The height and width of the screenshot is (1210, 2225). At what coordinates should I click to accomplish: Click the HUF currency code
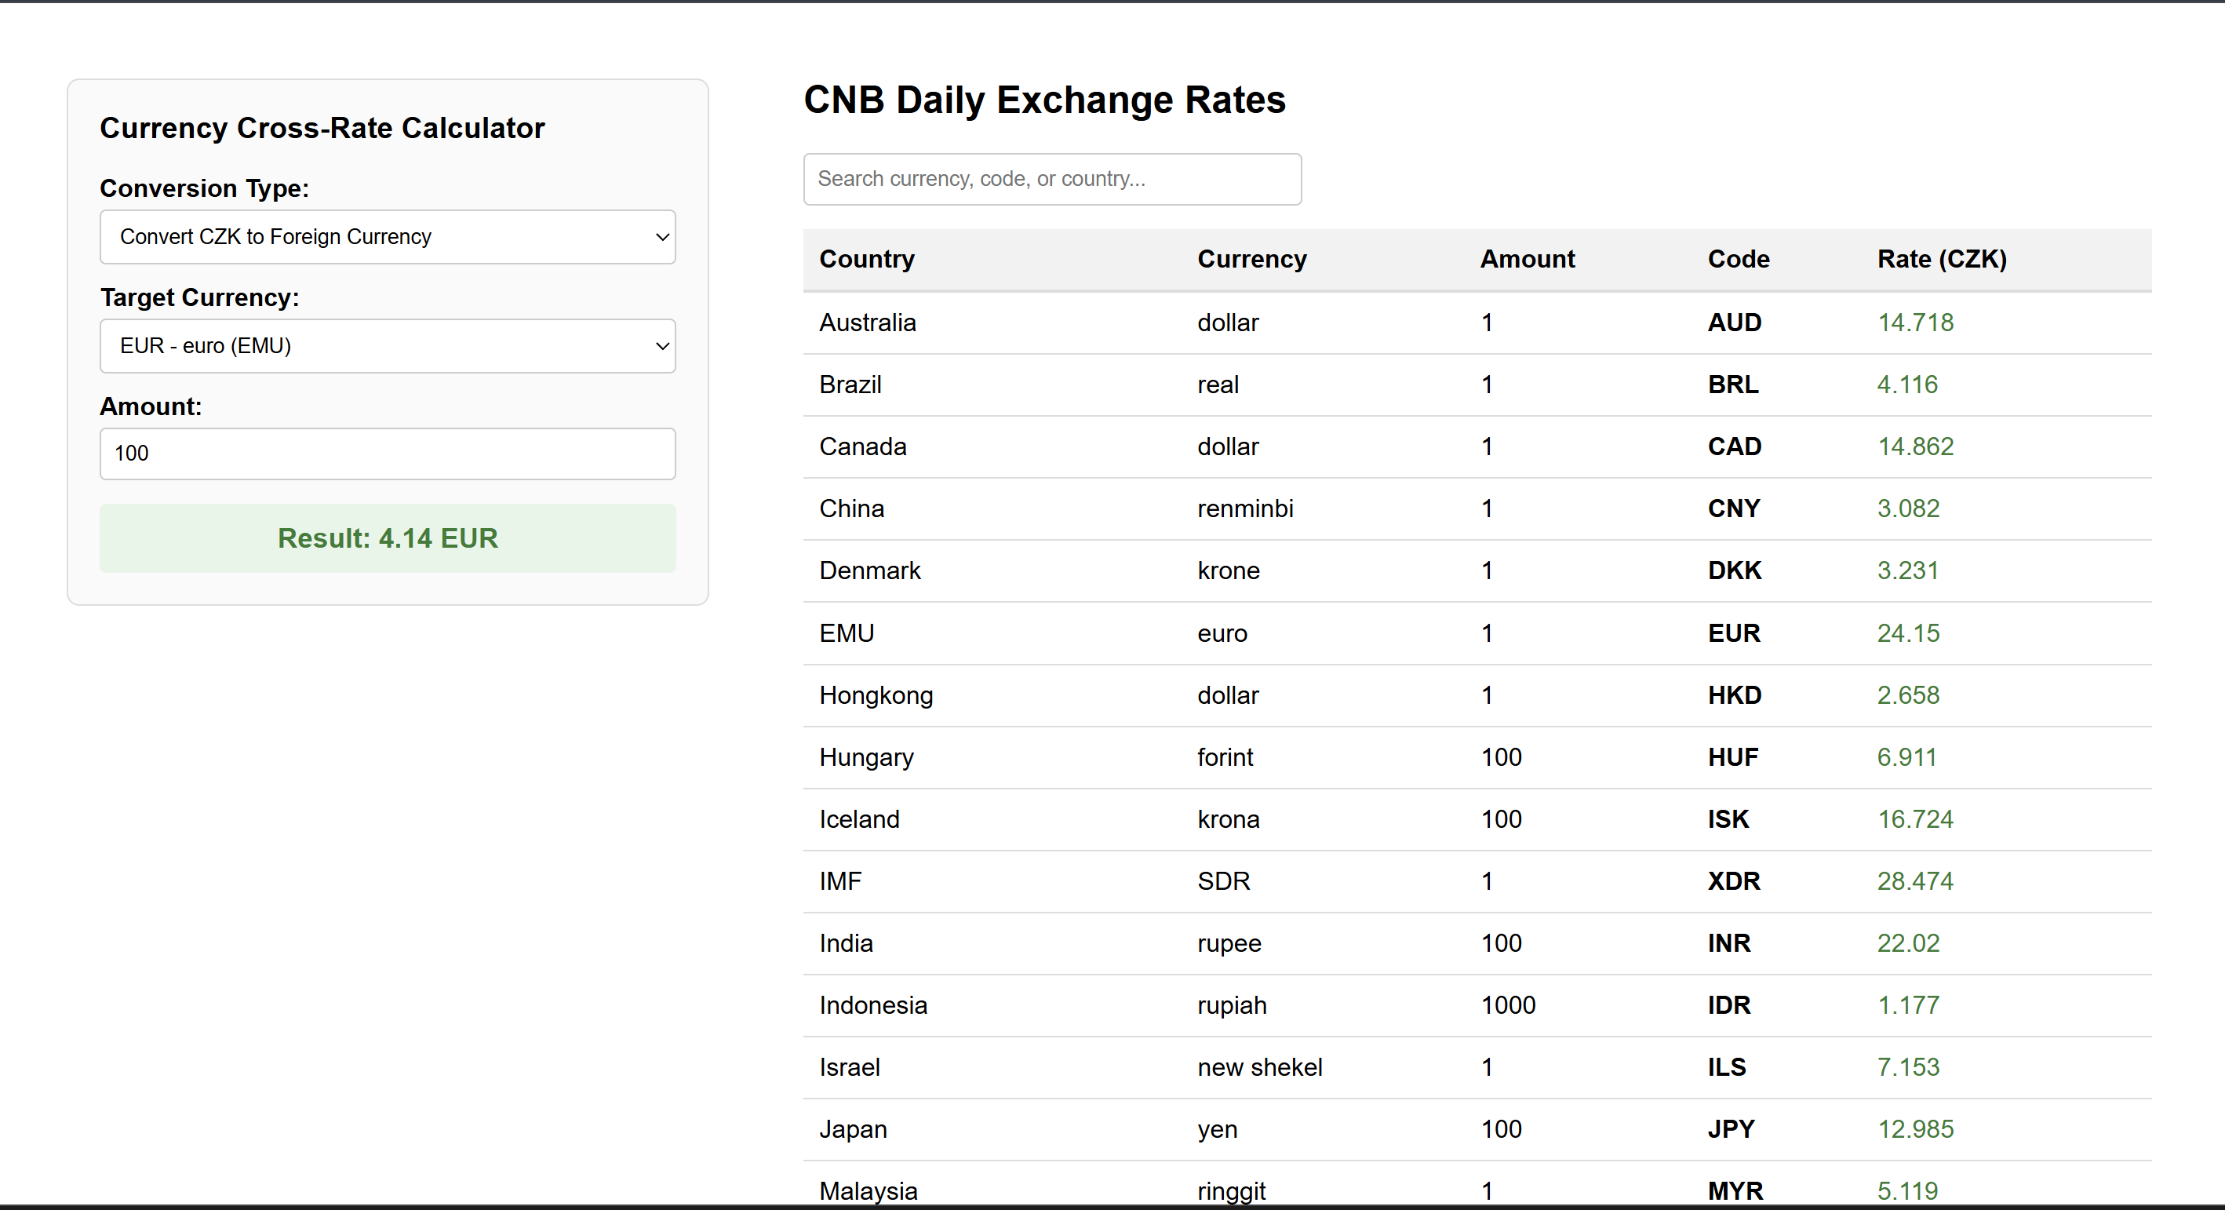(1732, 757)
